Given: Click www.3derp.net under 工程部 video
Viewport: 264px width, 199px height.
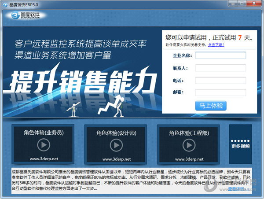Looking at the screenshot, I should pos(189,159).
